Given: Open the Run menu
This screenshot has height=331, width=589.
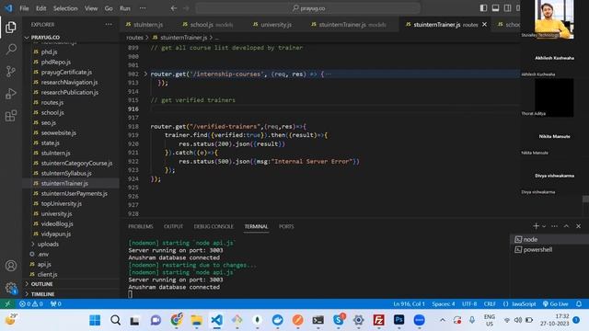Looking at the screenshot, I should pos(125,8).
